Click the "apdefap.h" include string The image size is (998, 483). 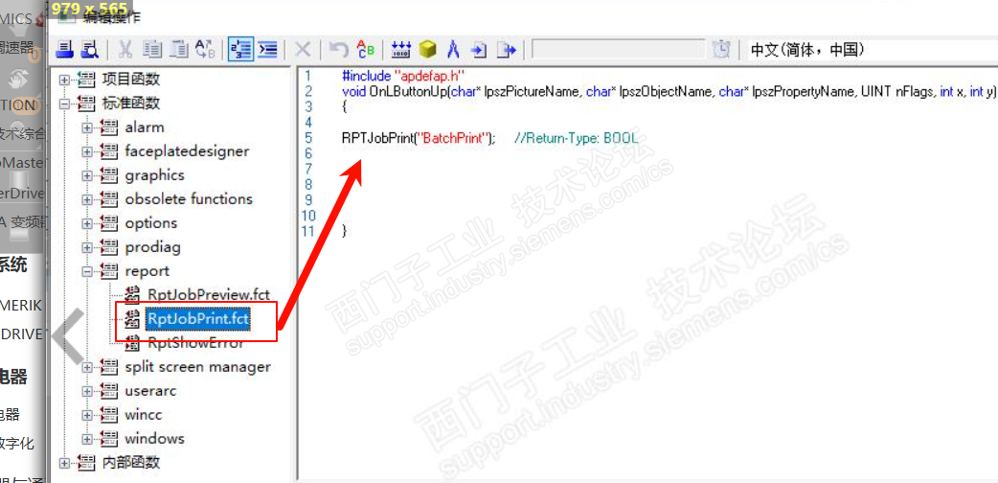coord(430,75)
